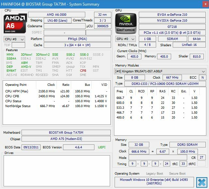Open the CPU #0 selector dropdown
This screenshot has width=209, height=189.
click(14, 39)
